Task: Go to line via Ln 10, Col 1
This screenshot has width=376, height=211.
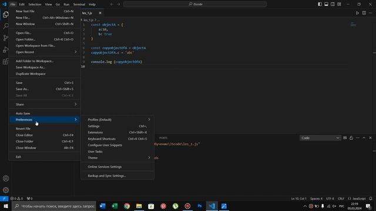Action: click(x=298, y=199)
